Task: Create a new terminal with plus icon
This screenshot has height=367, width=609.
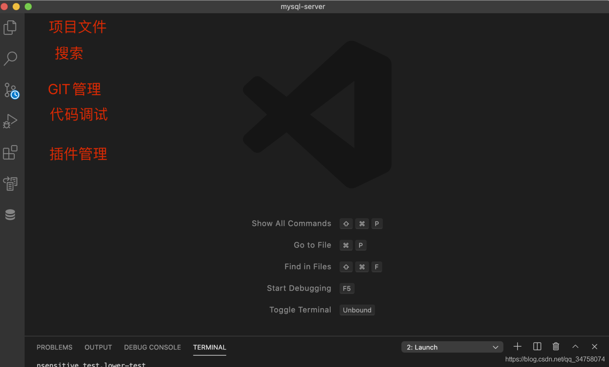Action: coord(518,347)
